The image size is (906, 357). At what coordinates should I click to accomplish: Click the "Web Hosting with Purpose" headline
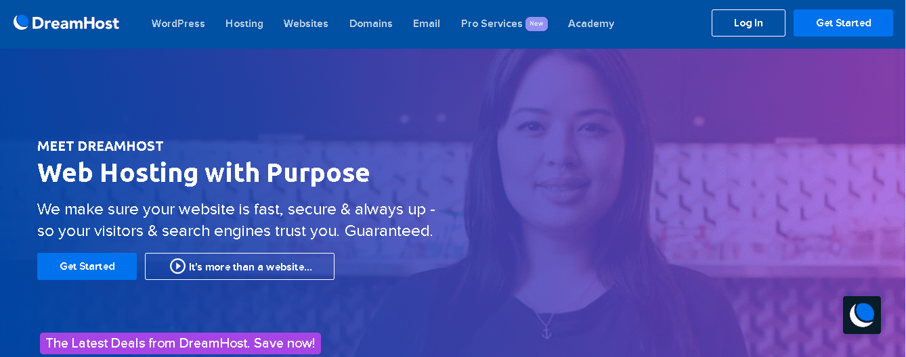coord(203,172)
